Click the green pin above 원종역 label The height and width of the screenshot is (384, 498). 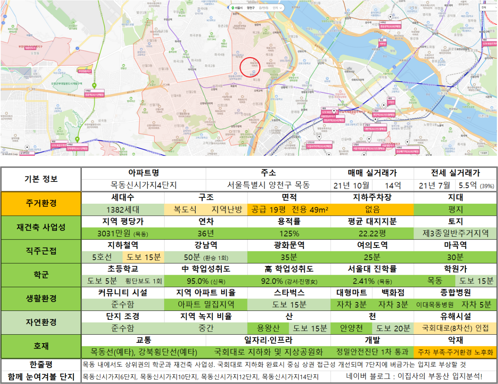pyautogui.click(x=94, y=86)
